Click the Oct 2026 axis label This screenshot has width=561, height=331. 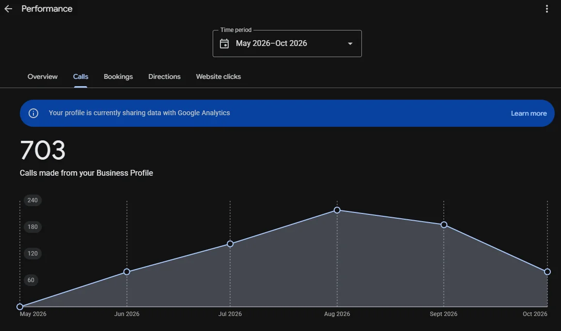[535, 314]
